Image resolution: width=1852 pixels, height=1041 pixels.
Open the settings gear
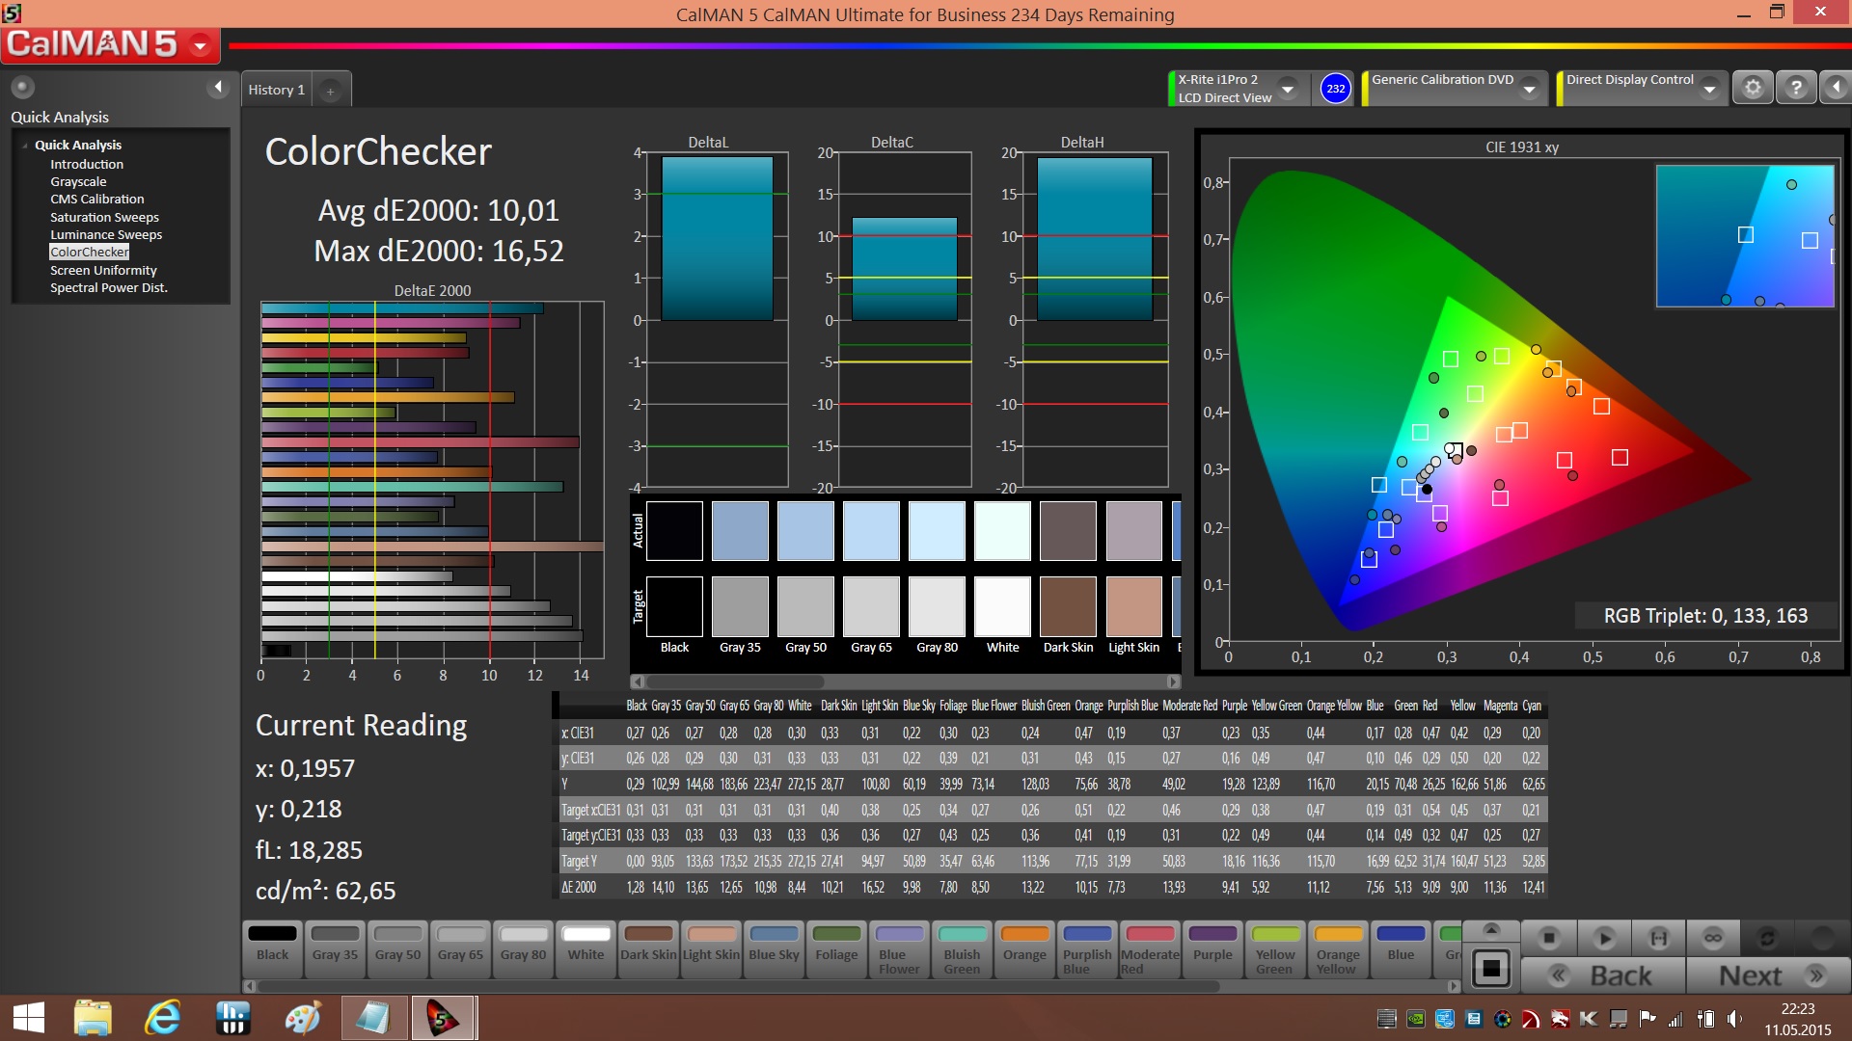(1753, 88)
